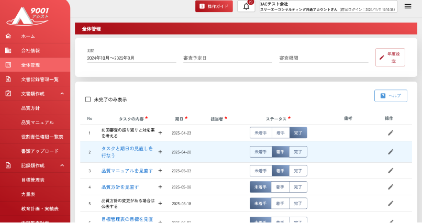
Task: Click the 文書類作成 edit-note icon
Action: (x=8, y=93)
